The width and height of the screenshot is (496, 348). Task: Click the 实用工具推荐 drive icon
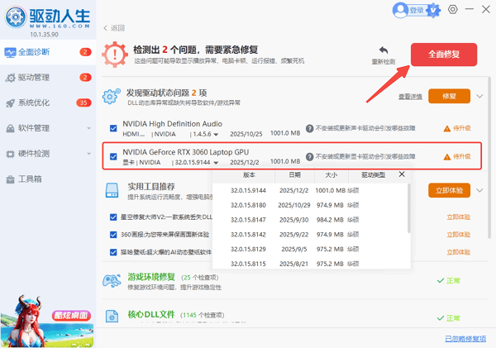coord(112,190)
